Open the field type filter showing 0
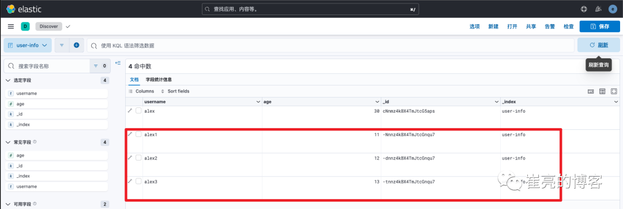This screenshot has height=209, width=623. click(100, 66)
